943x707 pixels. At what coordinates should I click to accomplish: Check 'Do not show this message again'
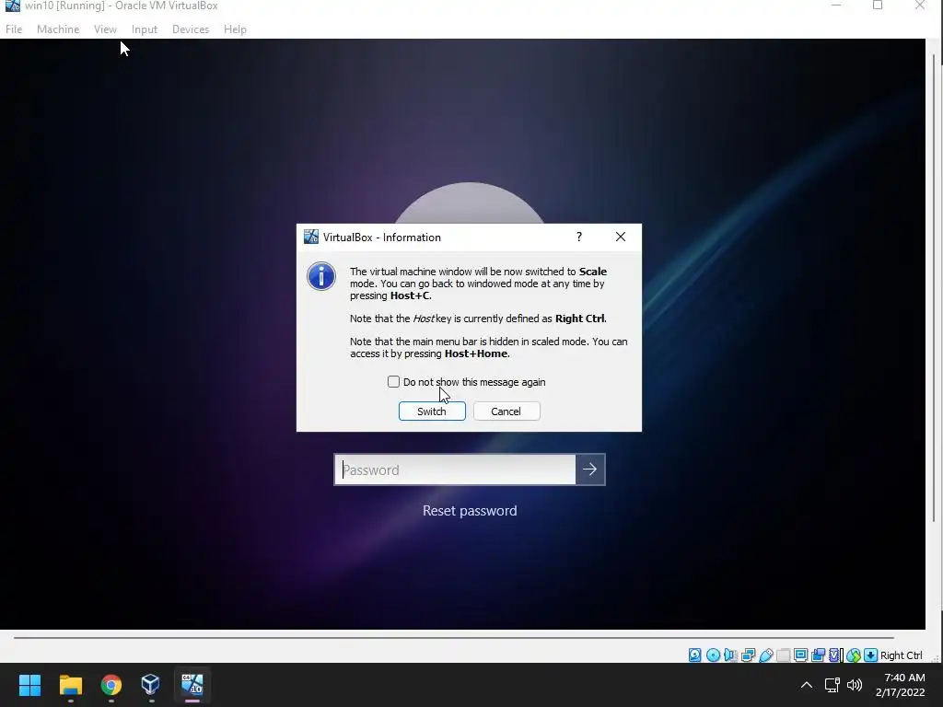click(x=393, y=382)
